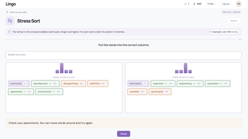Click the streak count number 1
This screenshot has width=248, height=139.
click(188, 4)
